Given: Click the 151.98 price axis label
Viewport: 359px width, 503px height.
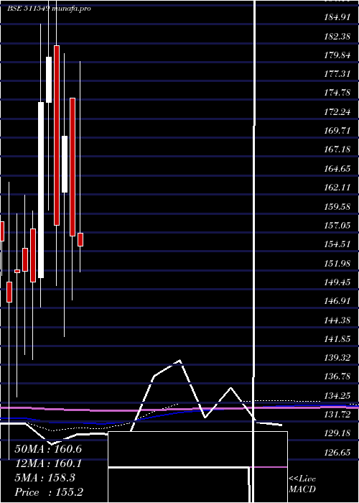Looking at the screenshot, I should [337, 264].
